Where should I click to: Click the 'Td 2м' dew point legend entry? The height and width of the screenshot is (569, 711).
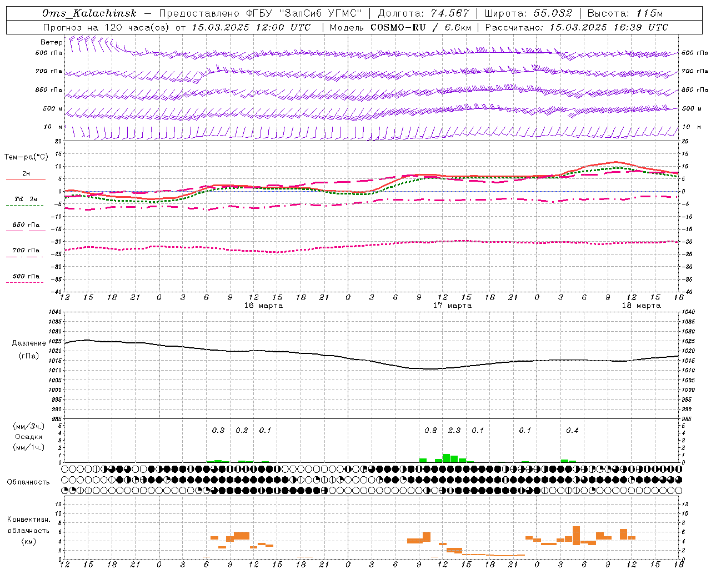pyautogui.click(x=26, y=199)
